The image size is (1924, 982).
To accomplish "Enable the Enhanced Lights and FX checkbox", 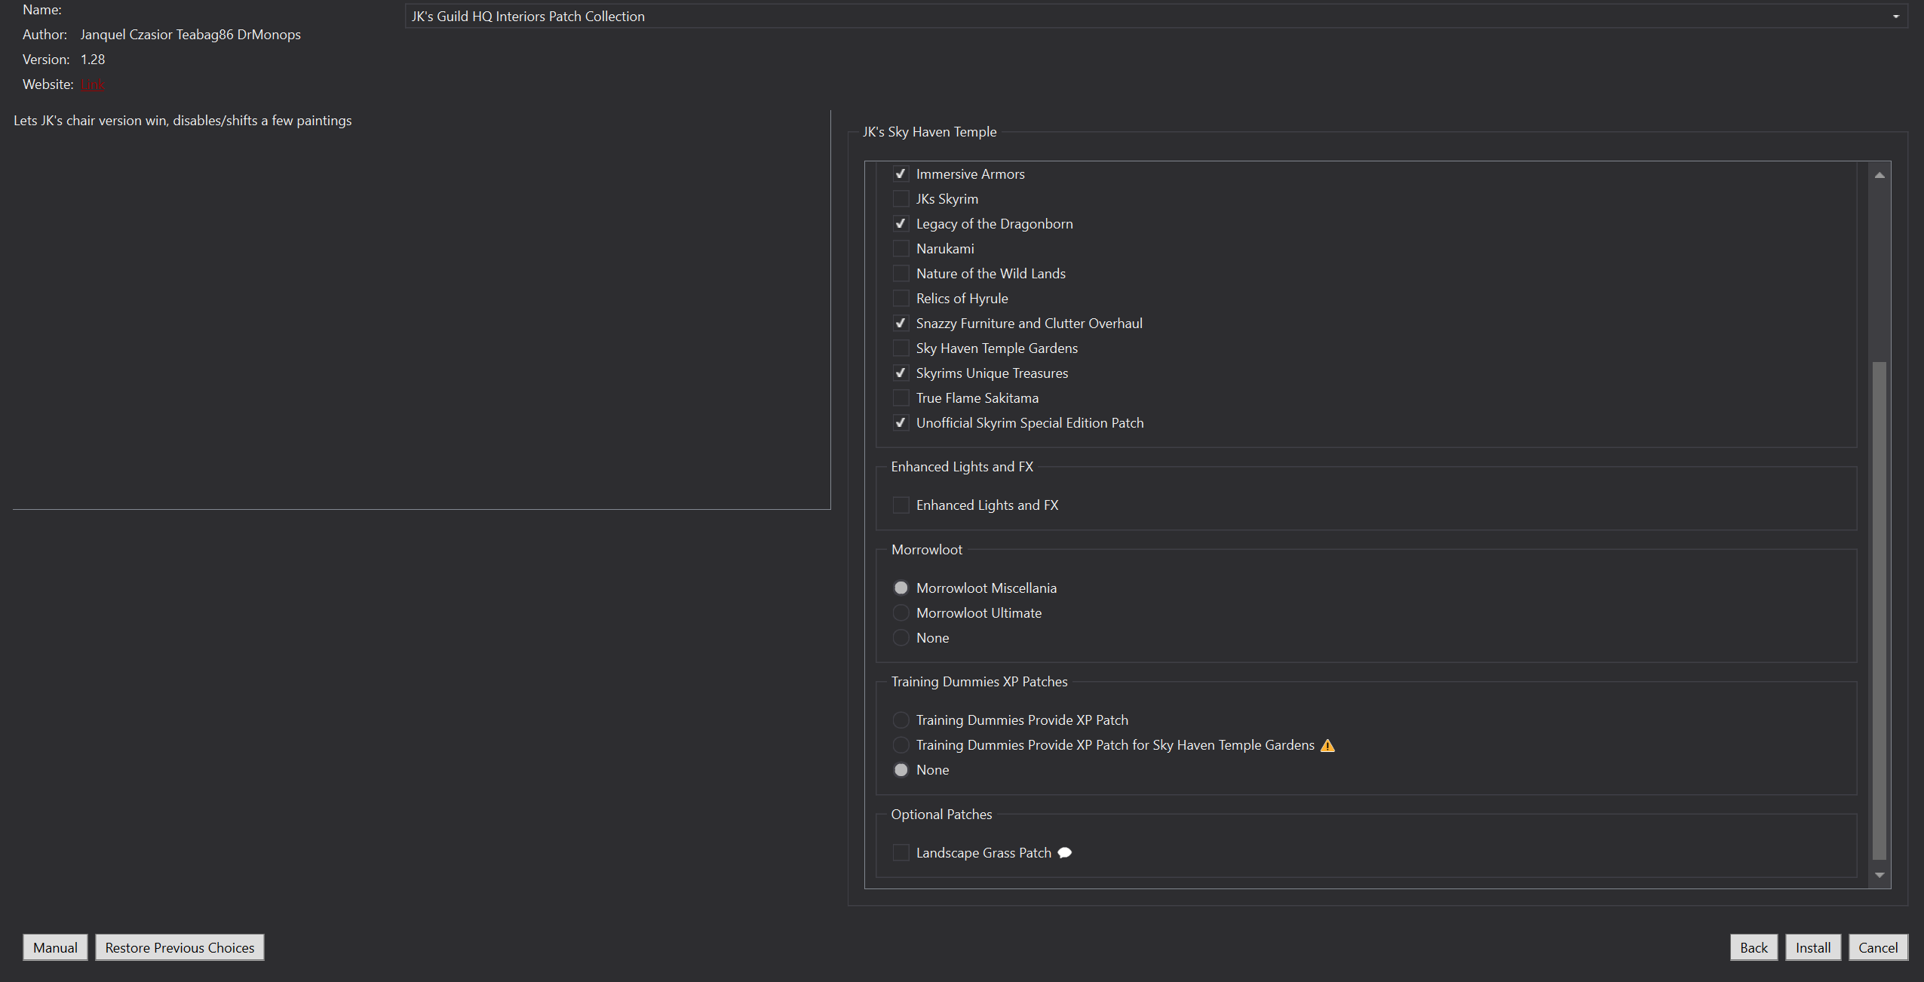I will coord(901,505).
